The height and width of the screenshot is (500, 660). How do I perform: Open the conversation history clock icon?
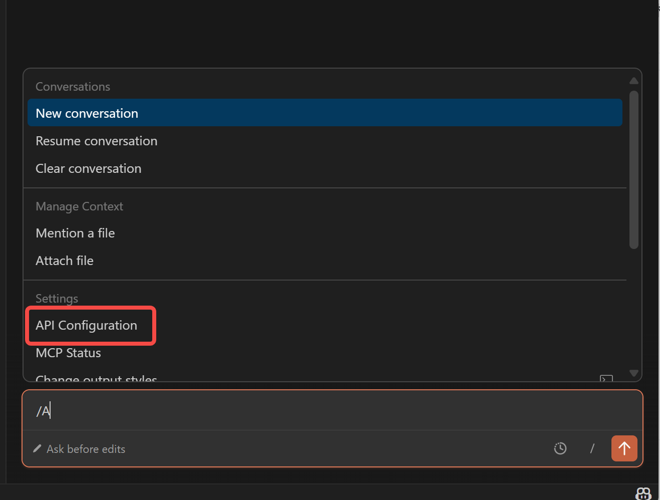pyautogui.click(x=560, y=448)
